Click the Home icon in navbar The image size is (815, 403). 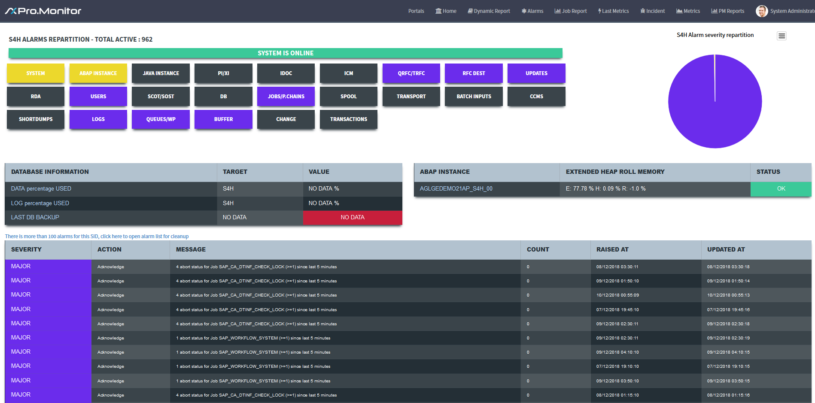pyautogui.click(x=438, y=11)
